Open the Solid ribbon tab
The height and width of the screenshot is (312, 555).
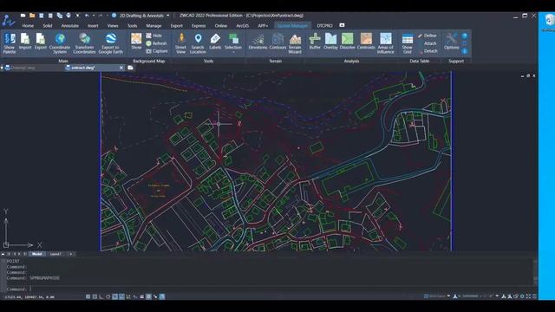click(x=48, y=26)
